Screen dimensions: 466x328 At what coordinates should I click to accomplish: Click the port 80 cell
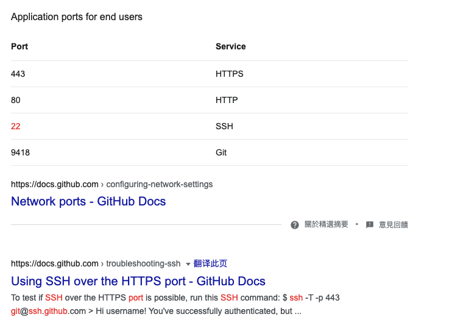tap(15, 100)
